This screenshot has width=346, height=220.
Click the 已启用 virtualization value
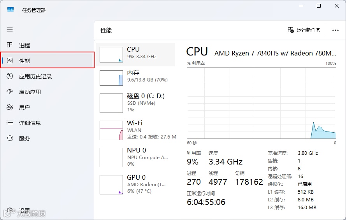pyautogui.click(x=305, y=184)
